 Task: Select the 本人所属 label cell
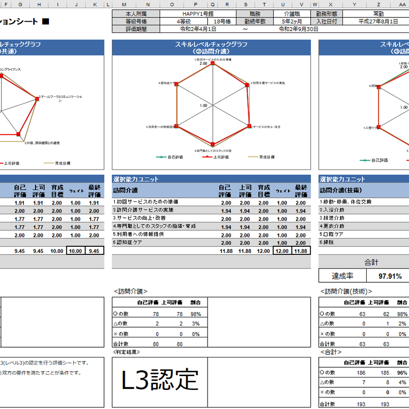point(136,14)
